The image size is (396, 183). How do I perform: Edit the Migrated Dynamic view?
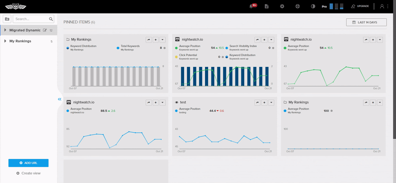(x=45, y=30)
